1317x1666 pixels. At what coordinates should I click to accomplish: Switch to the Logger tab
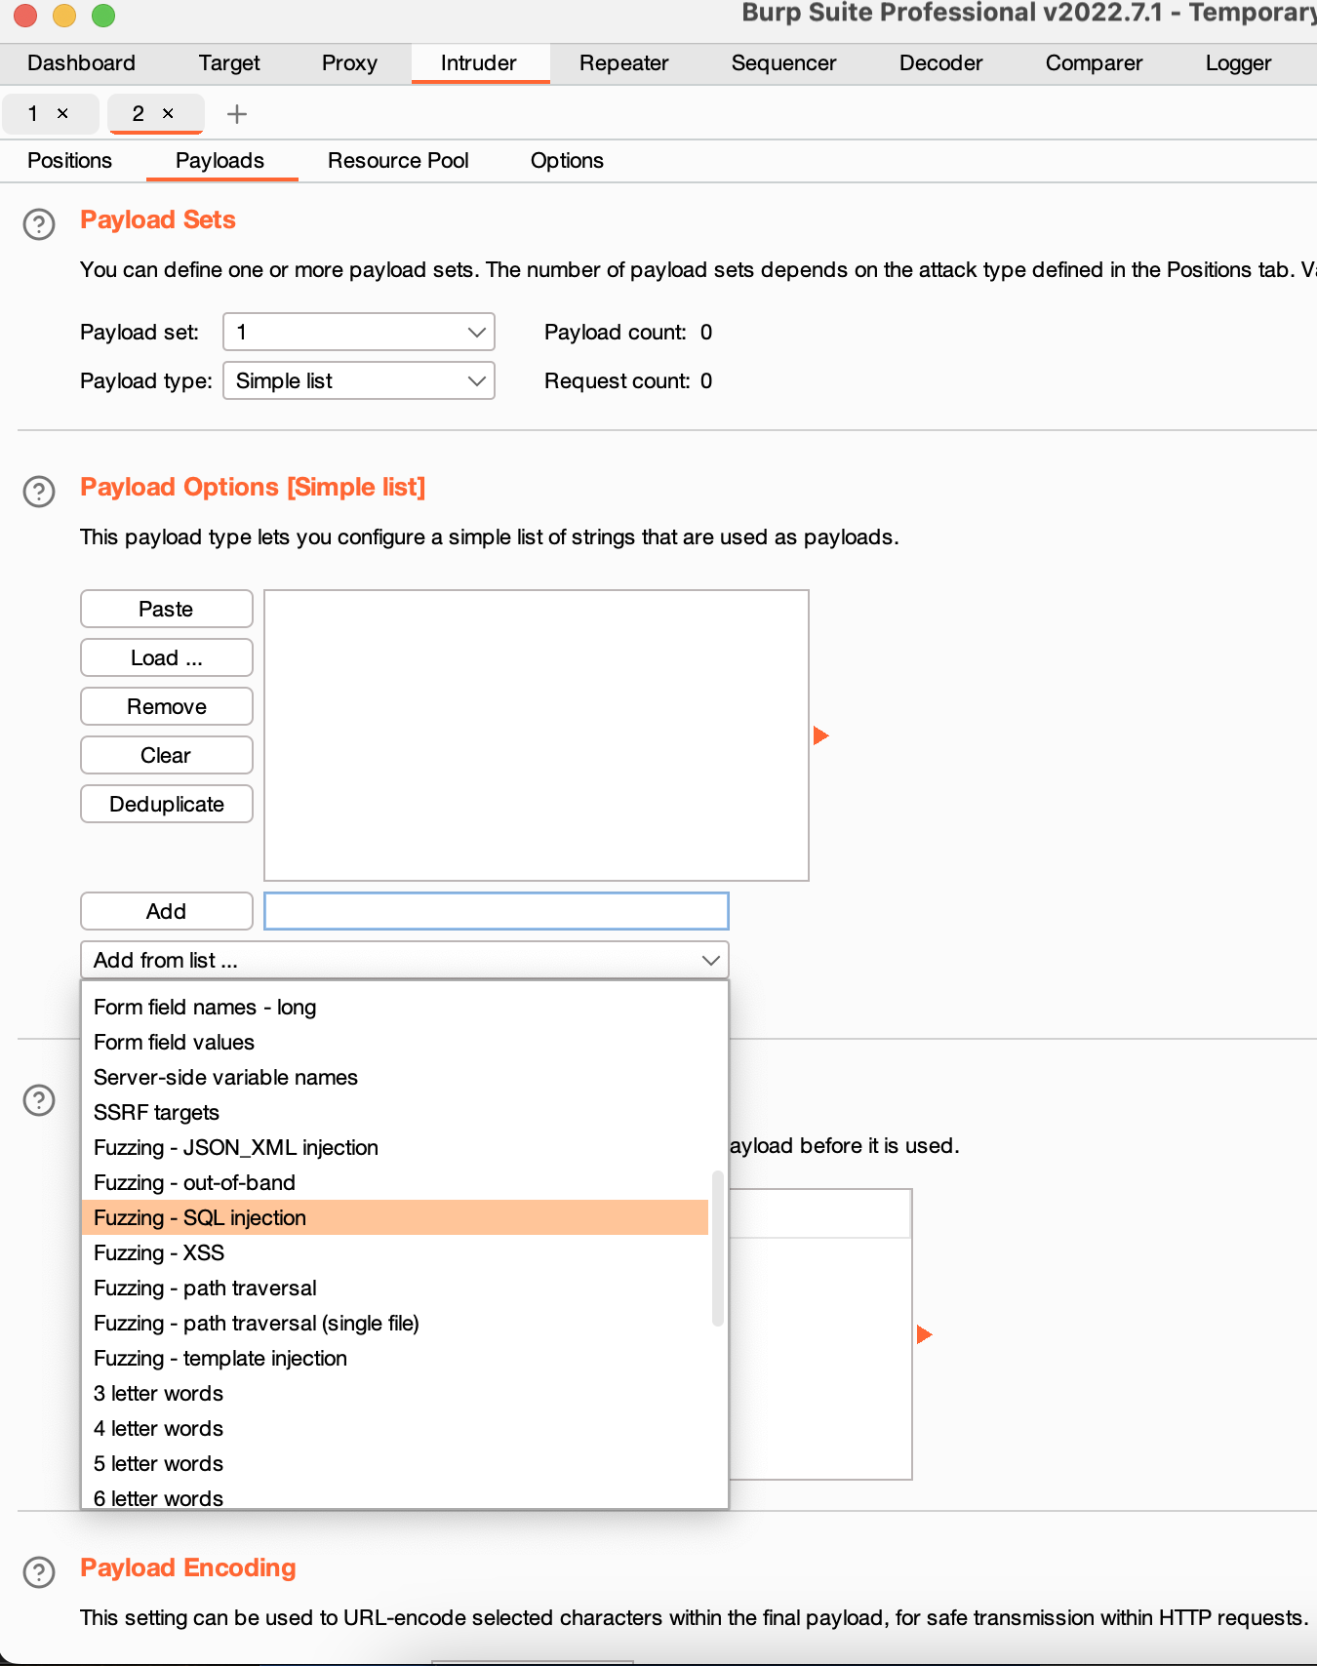[x=1239, y=63]
